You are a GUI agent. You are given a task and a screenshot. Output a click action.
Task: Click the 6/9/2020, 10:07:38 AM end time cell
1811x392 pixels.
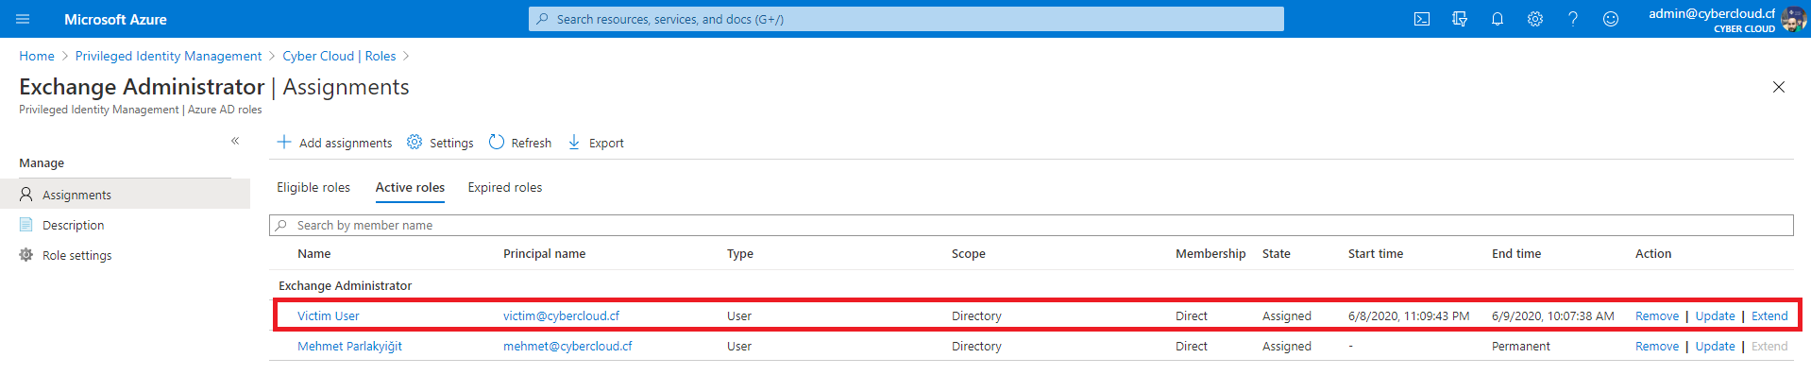(x=1553, y=315)
